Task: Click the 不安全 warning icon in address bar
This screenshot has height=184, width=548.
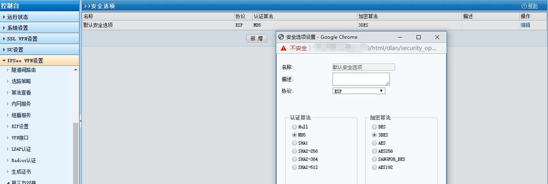Action: (x=283, y=48)
